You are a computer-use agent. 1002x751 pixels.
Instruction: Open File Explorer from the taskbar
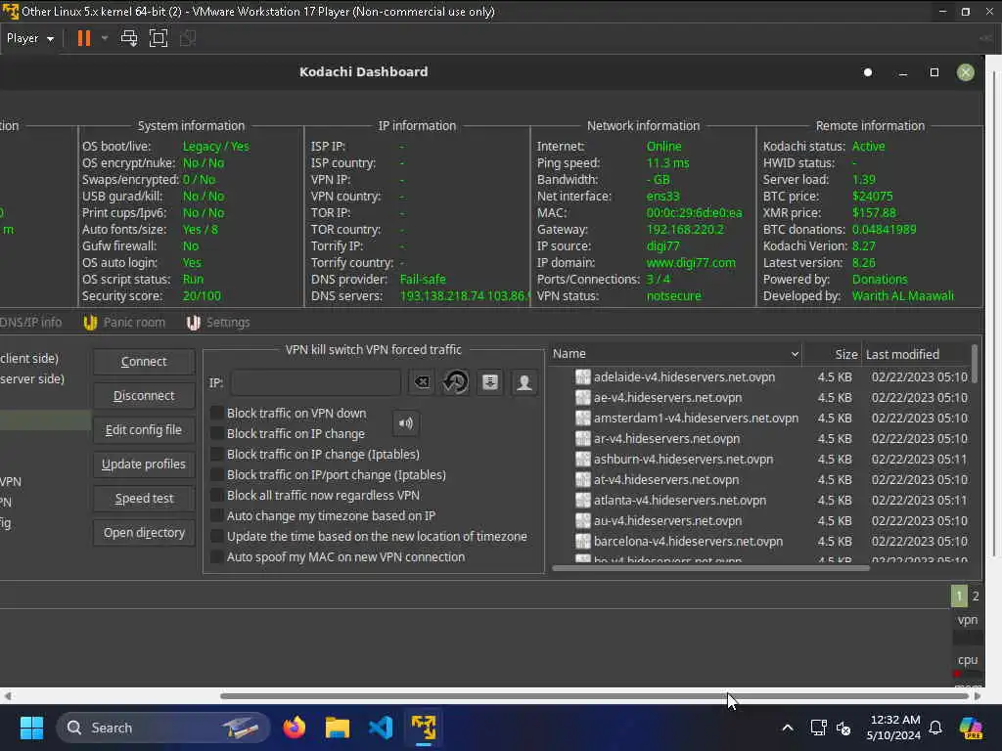coord(338,728)
